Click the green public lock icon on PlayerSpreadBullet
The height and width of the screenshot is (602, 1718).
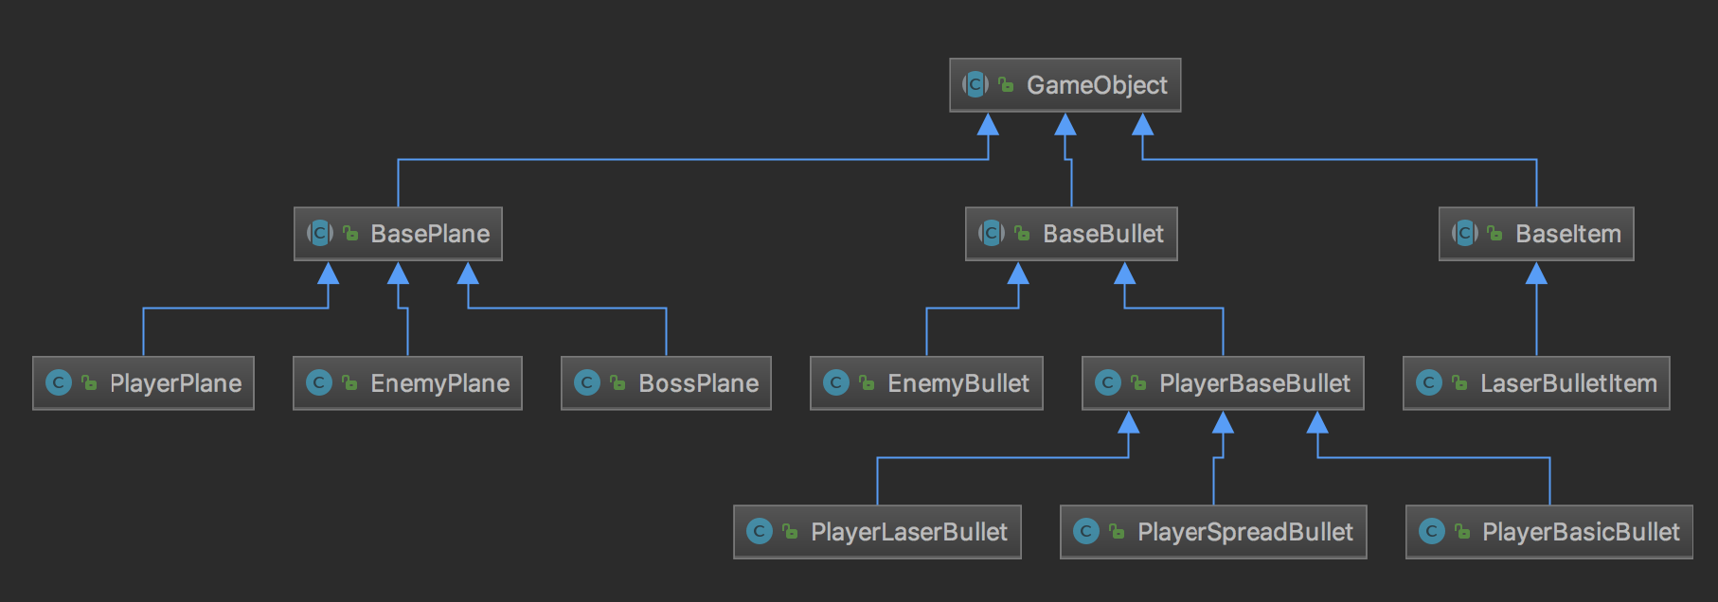click(1117, 531)
